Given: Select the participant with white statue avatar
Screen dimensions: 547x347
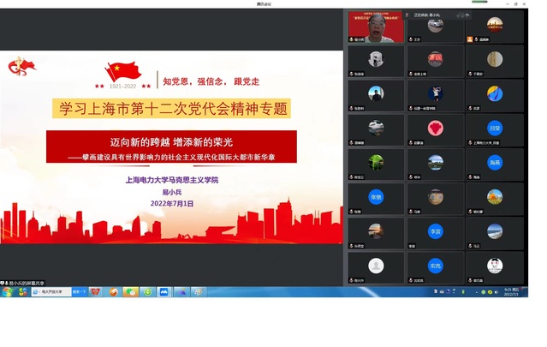Looking at the screenshot, I should (x=376, y=61).
